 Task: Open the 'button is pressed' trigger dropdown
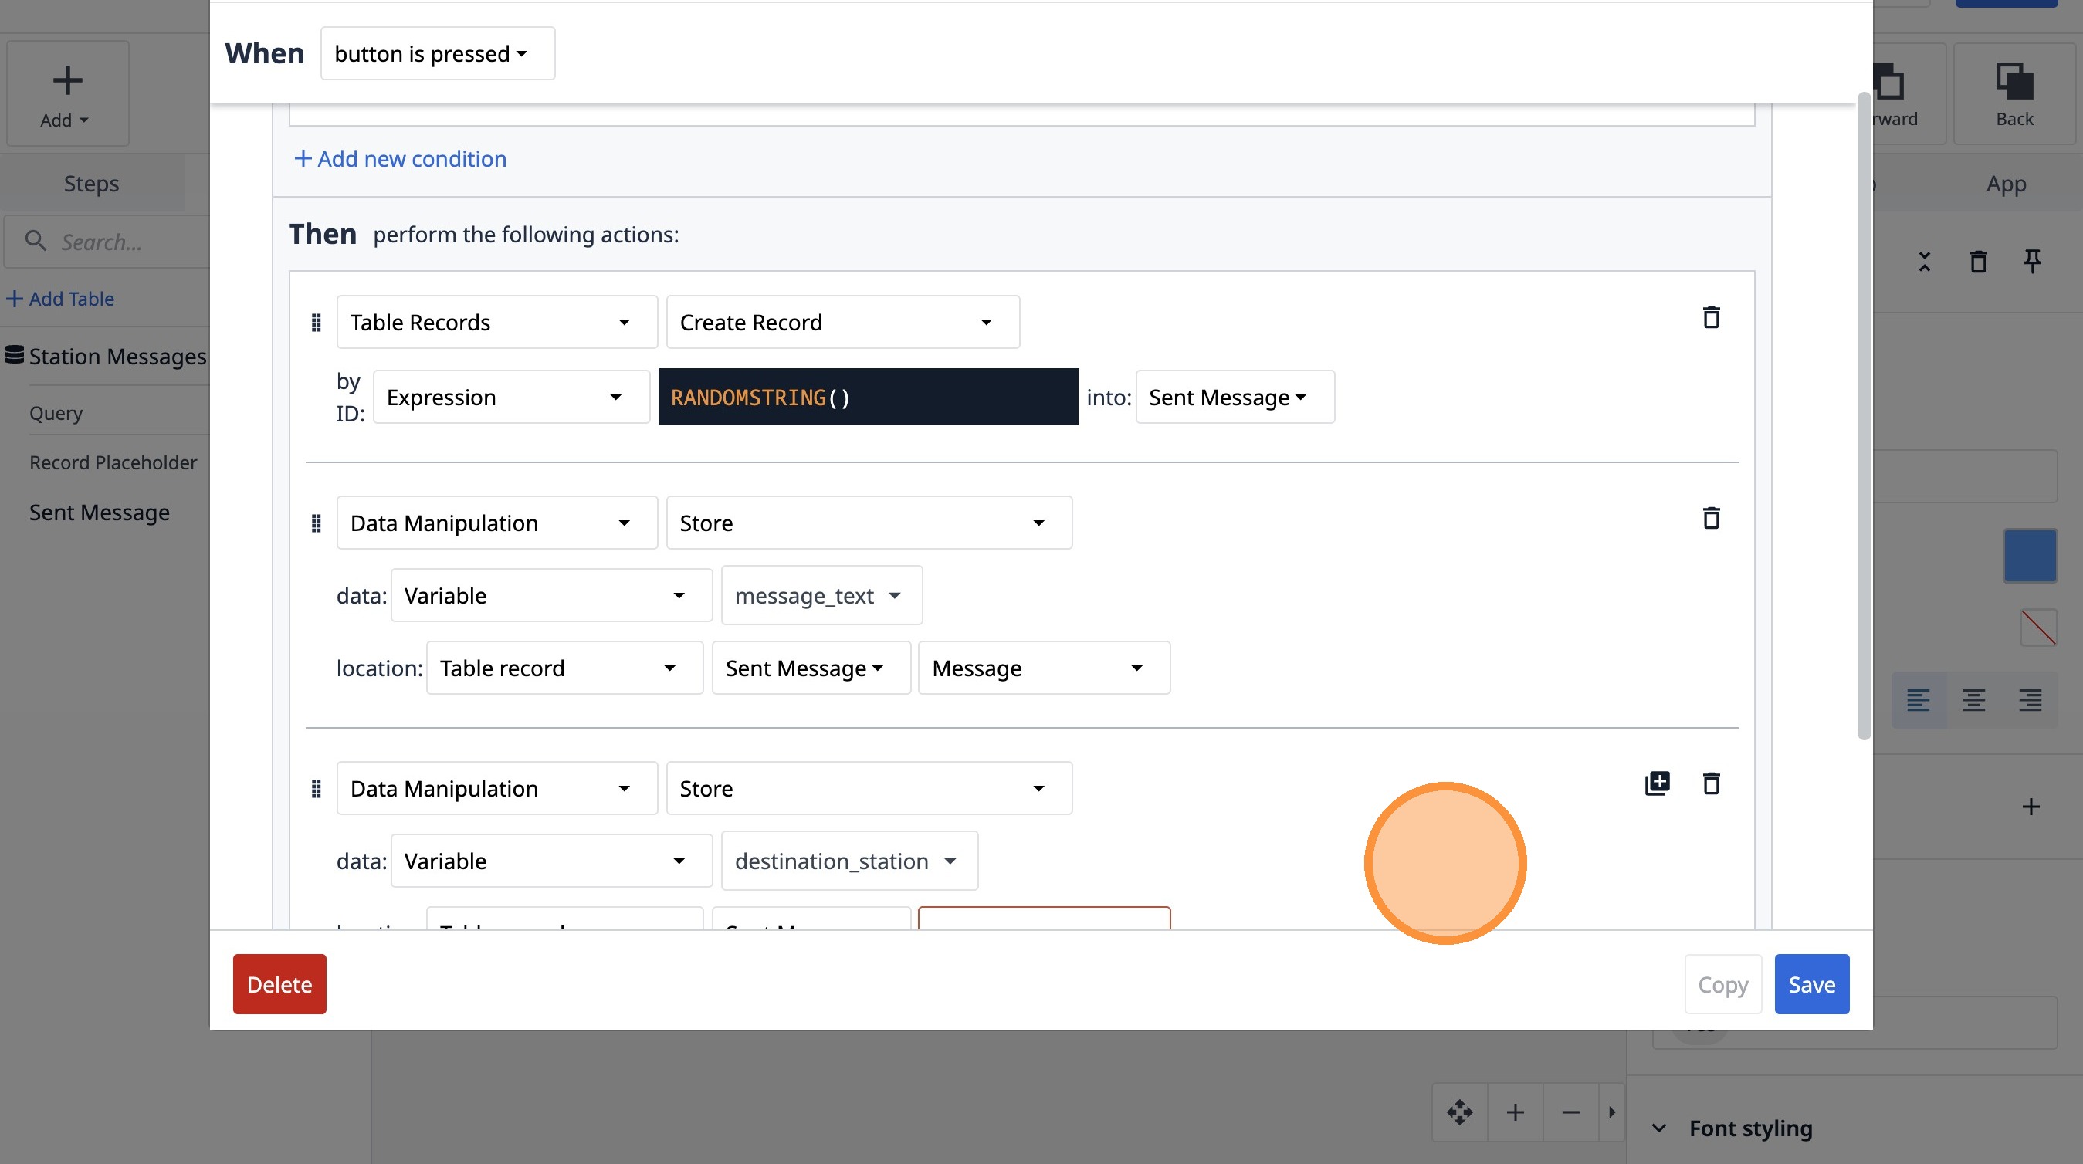[x=438, y=53]
